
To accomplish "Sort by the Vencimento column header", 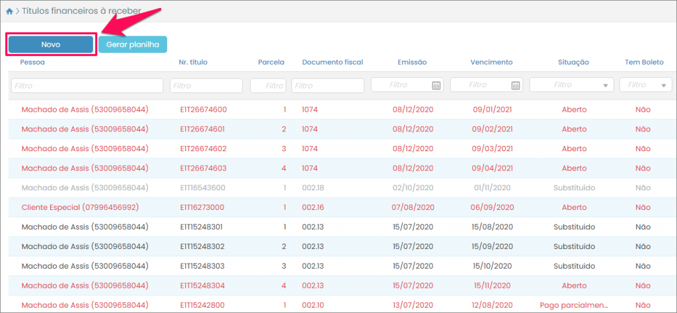I will click(491, 62).
